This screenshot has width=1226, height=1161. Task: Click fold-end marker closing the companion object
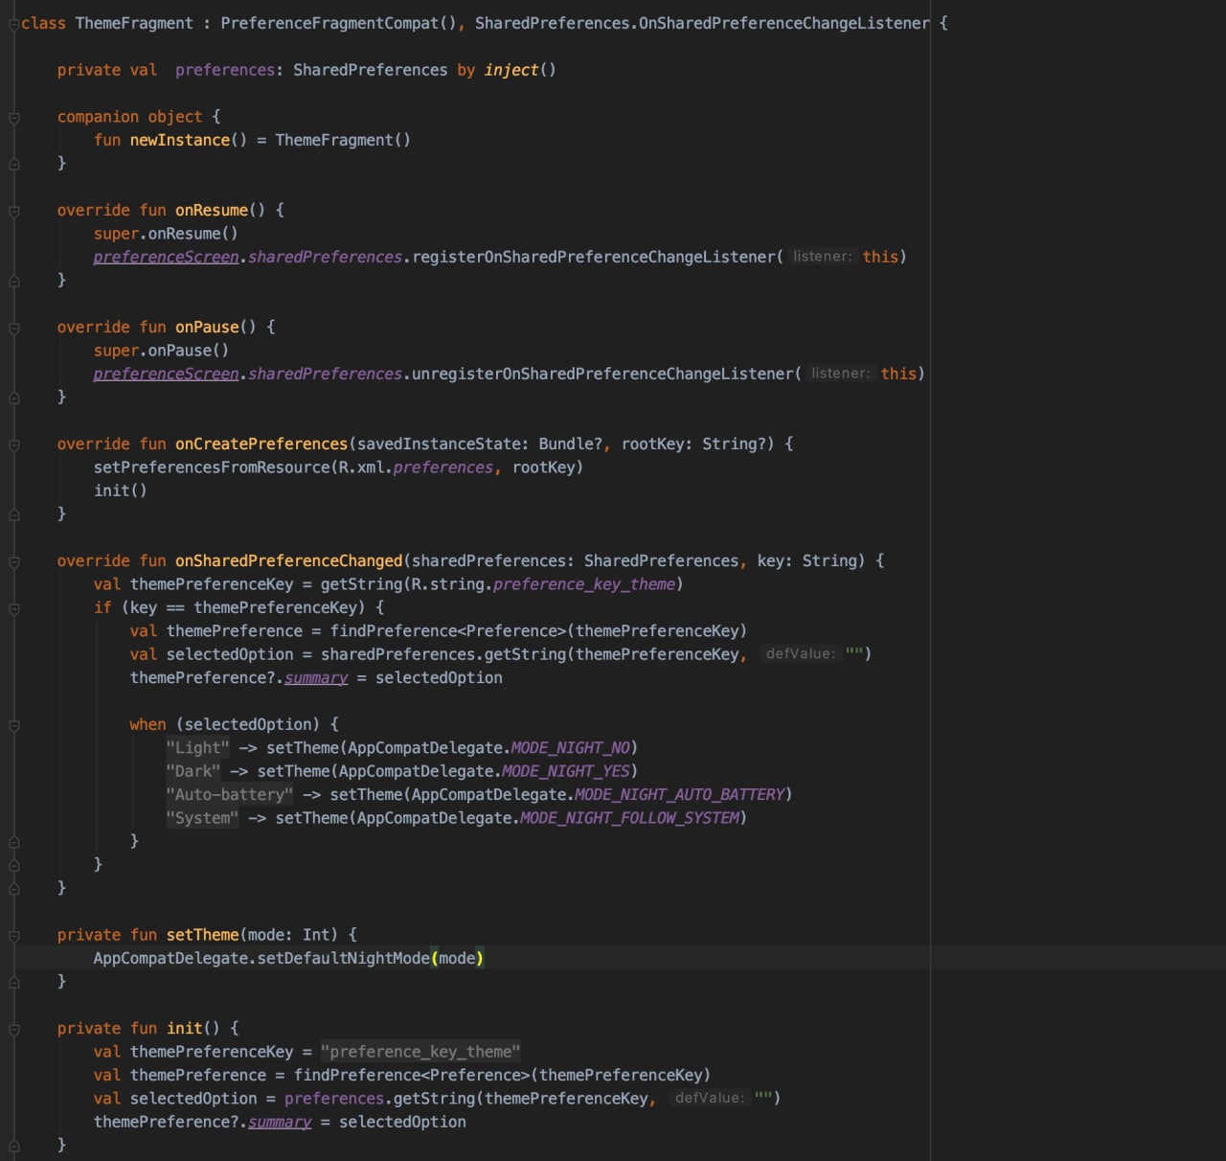click(x=13, y=165)
